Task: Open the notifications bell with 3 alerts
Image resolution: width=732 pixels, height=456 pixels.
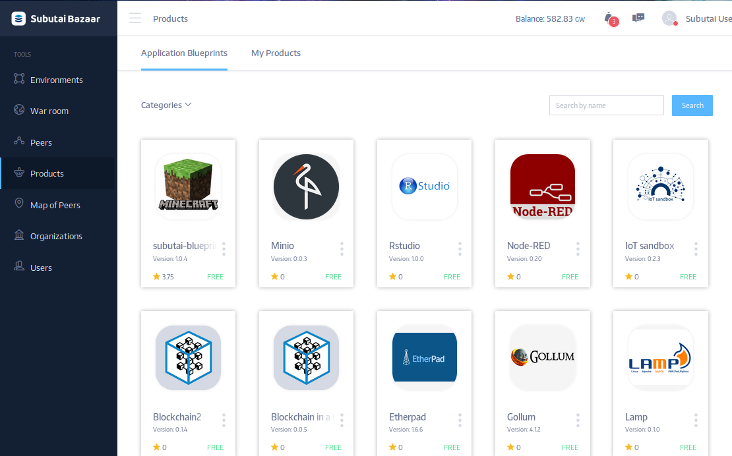Action: click(611, 19)
